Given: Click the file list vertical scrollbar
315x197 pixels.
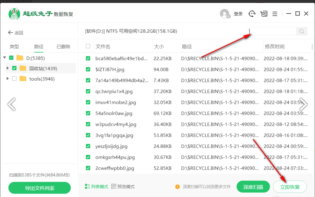Looking at the screenshot, I should 312,47.
